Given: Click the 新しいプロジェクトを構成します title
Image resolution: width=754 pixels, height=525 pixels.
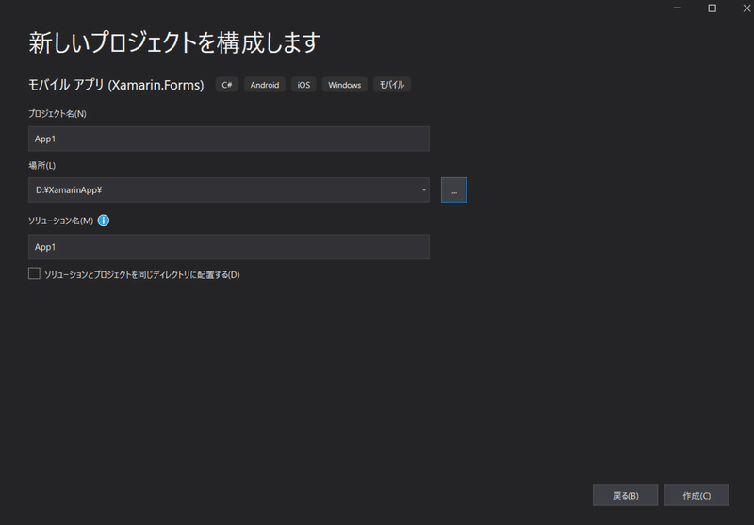Looking at the screenshot, I should [174, 42].
